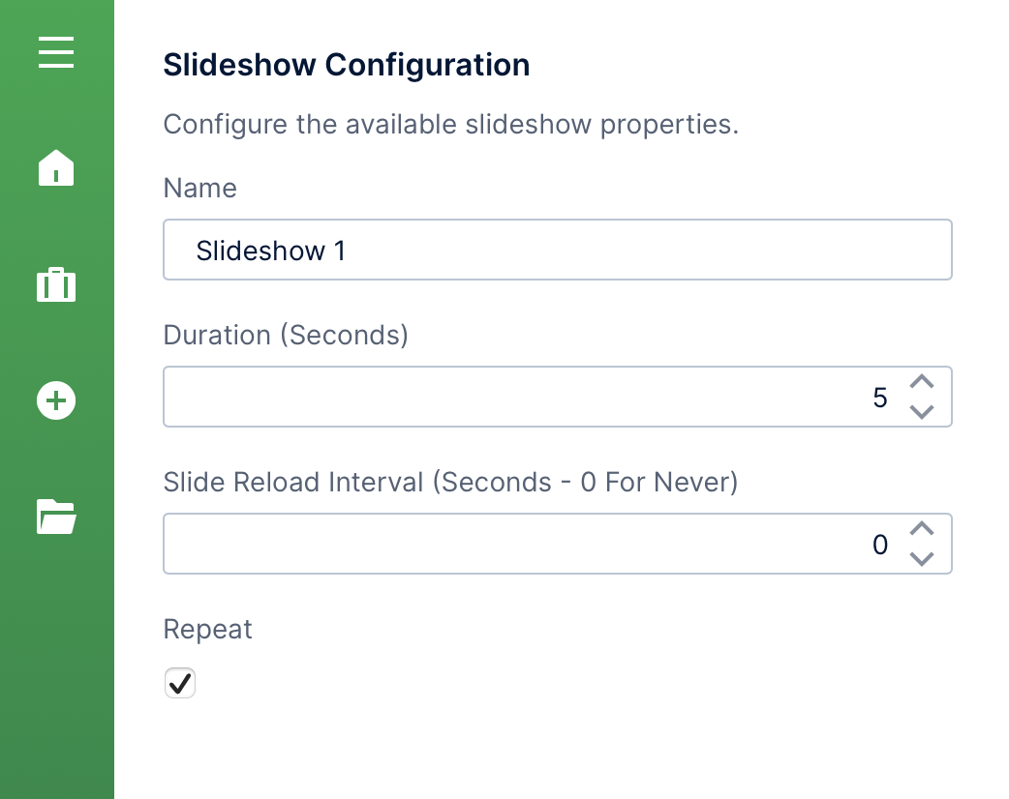Click the Repeat label text
Screen dimensions: 1009x799
click(x=207, y=629)
